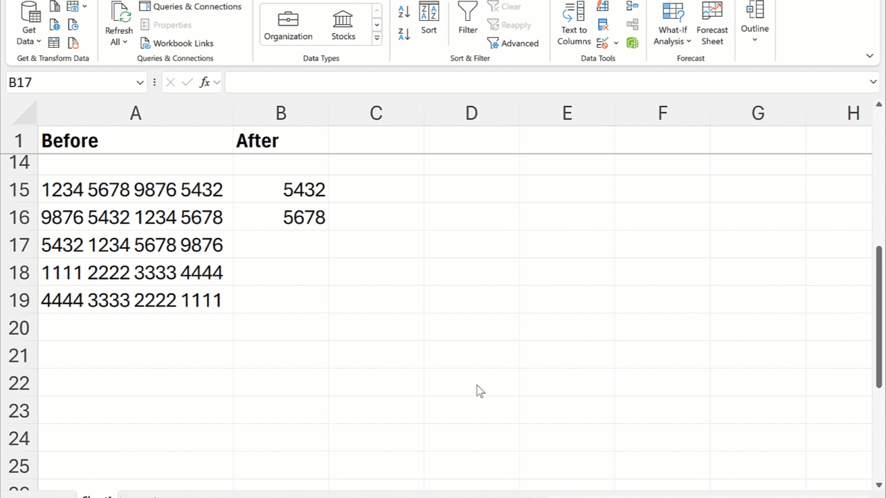Expand the formula bar chevron
This screenshot has height=498, width=886.
(x=873, y=82)
